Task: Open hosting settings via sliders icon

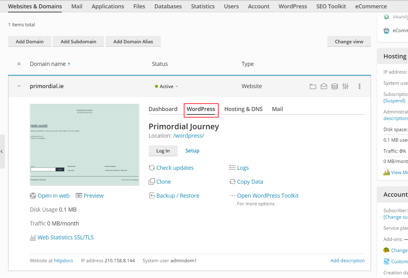Action: point(346,86)
